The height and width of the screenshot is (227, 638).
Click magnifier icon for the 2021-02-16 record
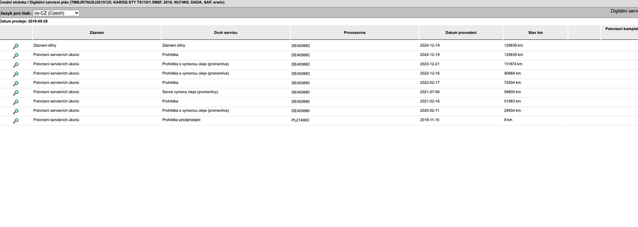16,103
